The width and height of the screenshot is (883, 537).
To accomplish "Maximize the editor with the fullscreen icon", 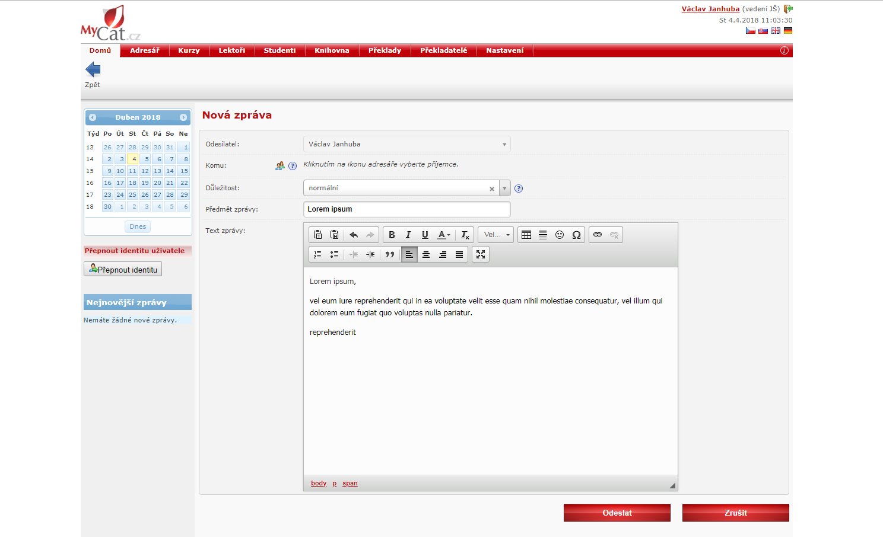I will pos(481,254).
